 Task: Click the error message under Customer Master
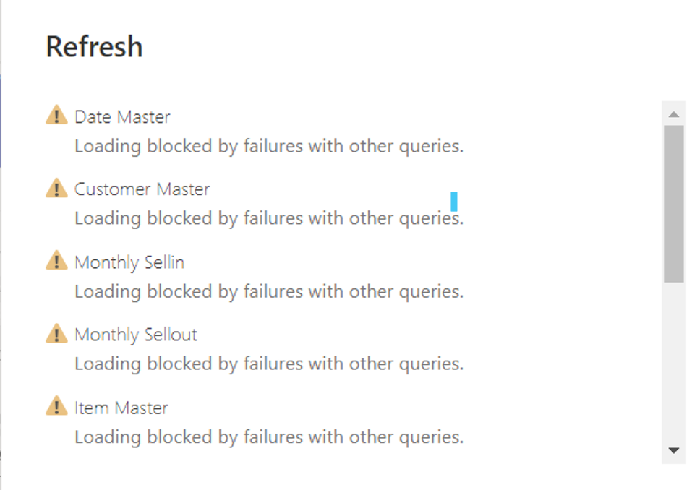(269, 218)
